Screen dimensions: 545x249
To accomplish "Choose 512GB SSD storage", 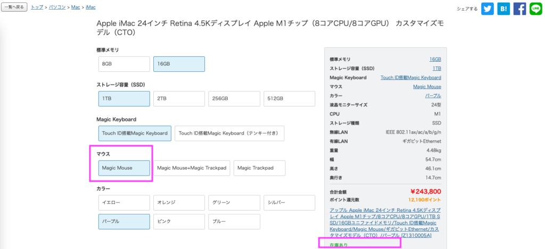I will click(289, 98).
